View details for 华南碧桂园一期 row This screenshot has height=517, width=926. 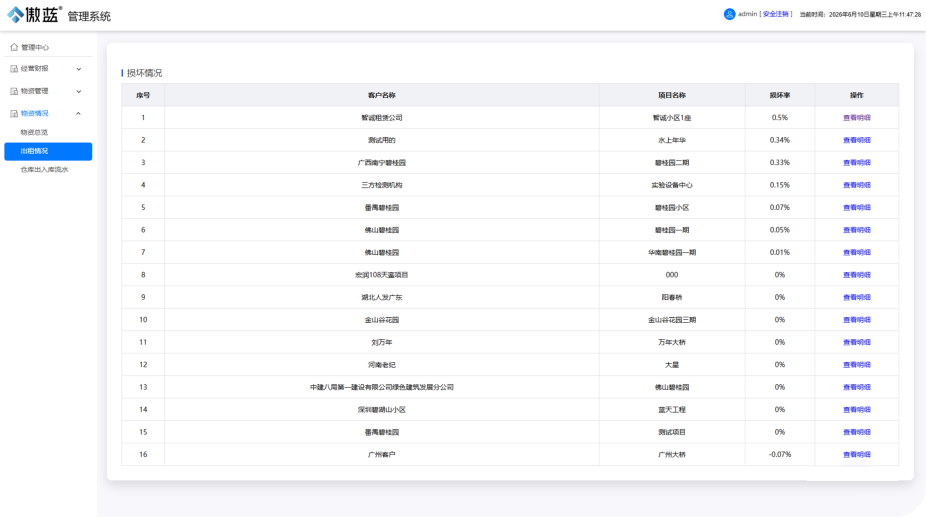(856, 252)
